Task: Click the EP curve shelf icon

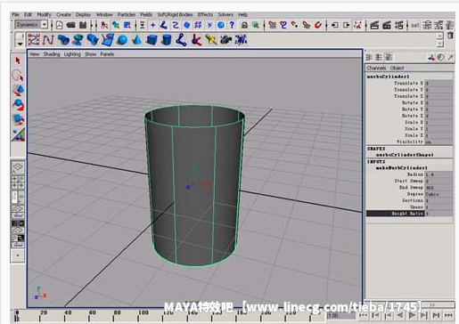Action: coord(48,39)
